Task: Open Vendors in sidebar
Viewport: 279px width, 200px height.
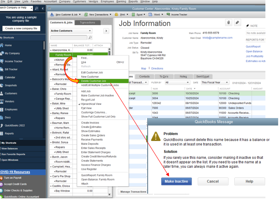Action: pyautogui.click(x=9, y=101)
